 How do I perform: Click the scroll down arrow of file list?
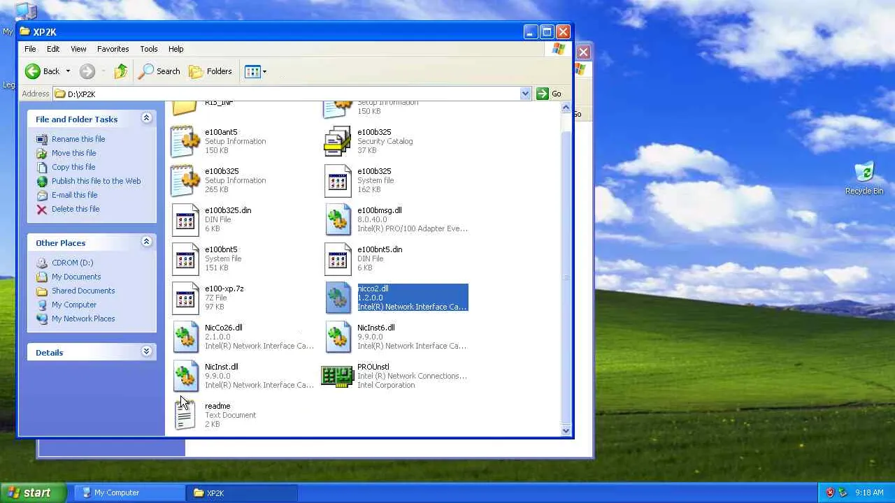tap(566, 430)
